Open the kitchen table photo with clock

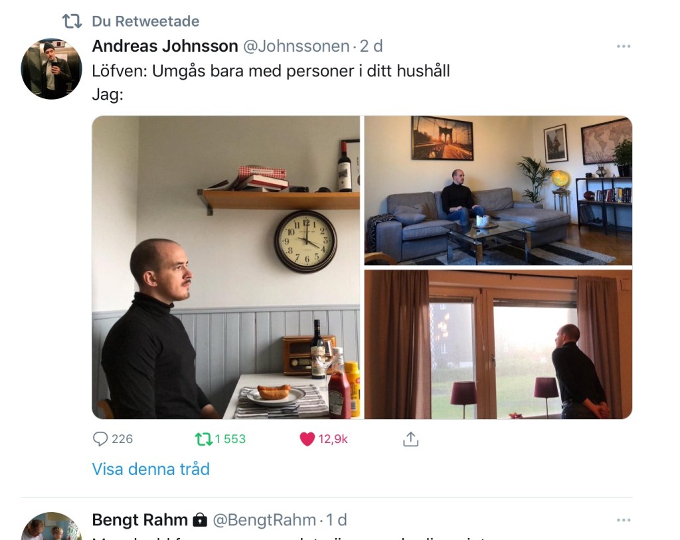click(x=226, y=267)
